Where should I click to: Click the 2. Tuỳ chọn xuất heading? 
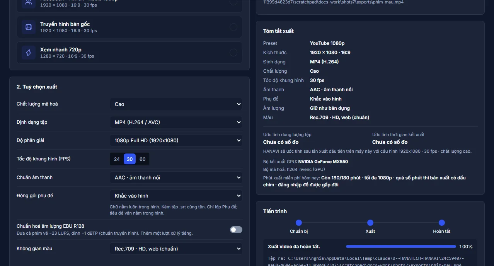(37, 87)
